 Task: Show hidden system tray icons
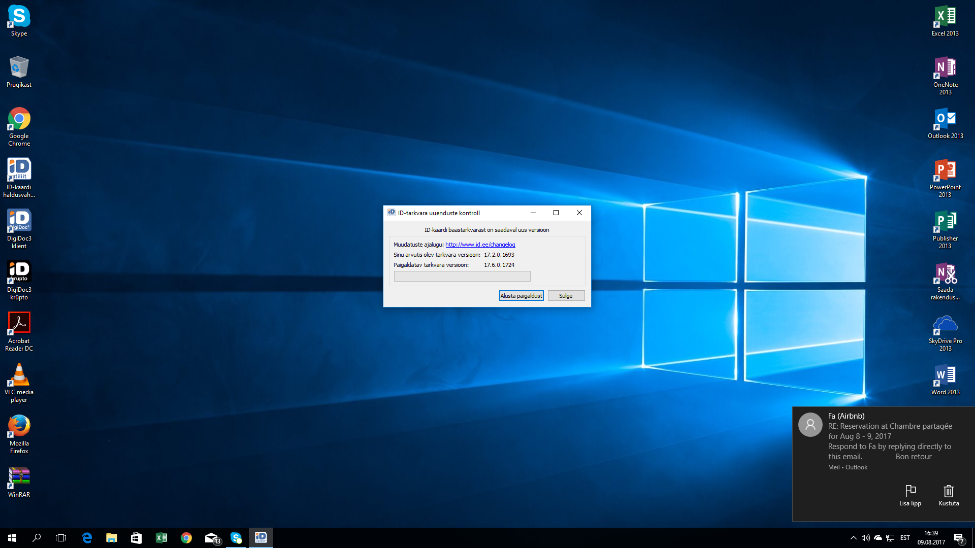[853, 538]
